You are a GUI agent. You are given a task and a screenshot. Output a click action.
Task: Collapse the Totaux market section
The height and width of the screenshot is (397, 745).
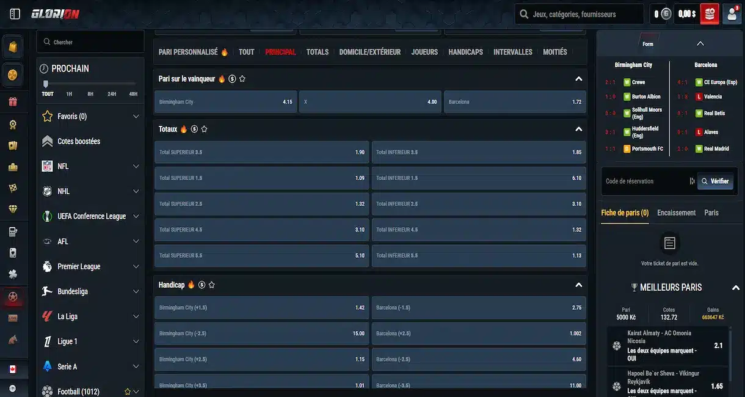[578, 129]
